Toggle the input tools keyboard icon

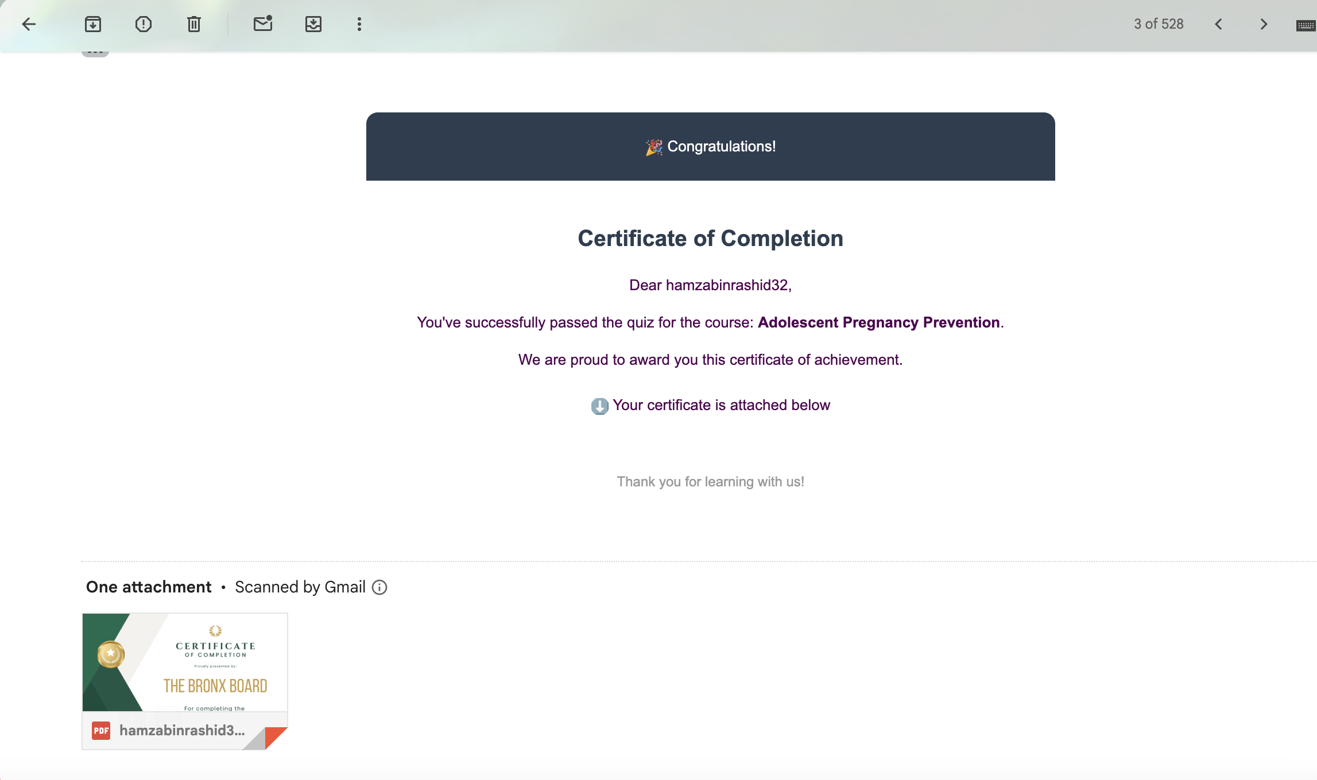click(x=1305, y=25)
